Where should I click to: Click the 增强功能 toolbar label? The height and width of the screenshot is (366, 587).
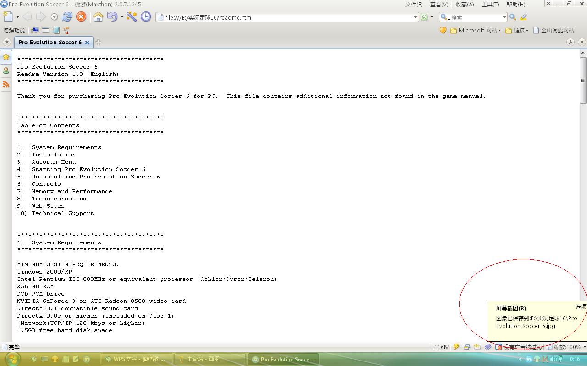14,30
